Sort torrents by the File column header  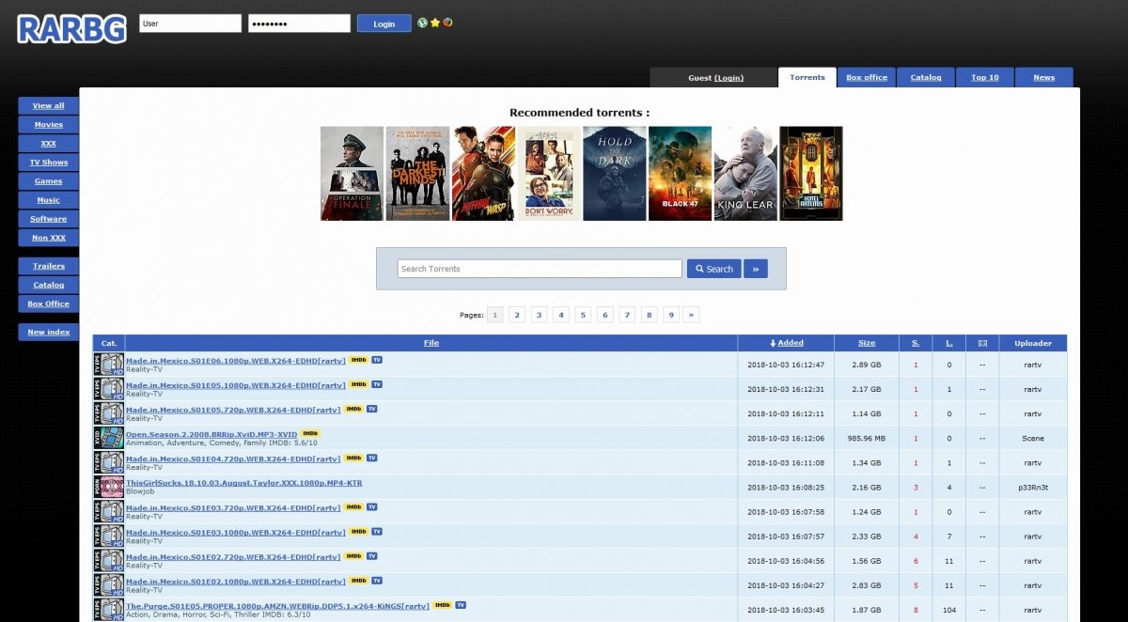[431, 343]
